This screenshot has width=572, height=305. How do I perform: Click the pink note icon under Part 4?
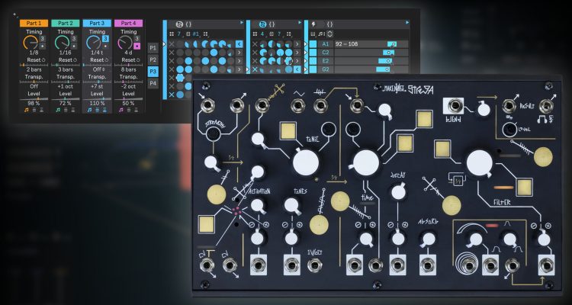(x=121, y=109)
